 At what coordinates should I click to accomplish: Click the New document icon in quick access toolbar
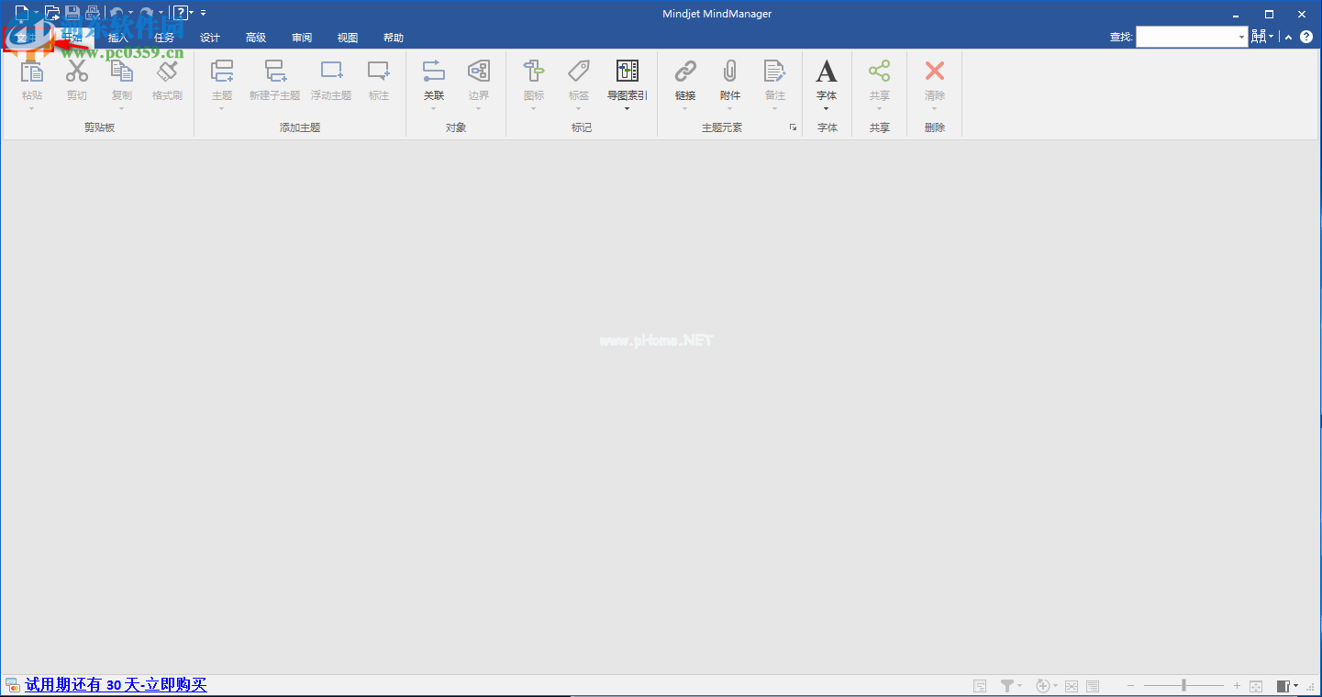(22, 13)
